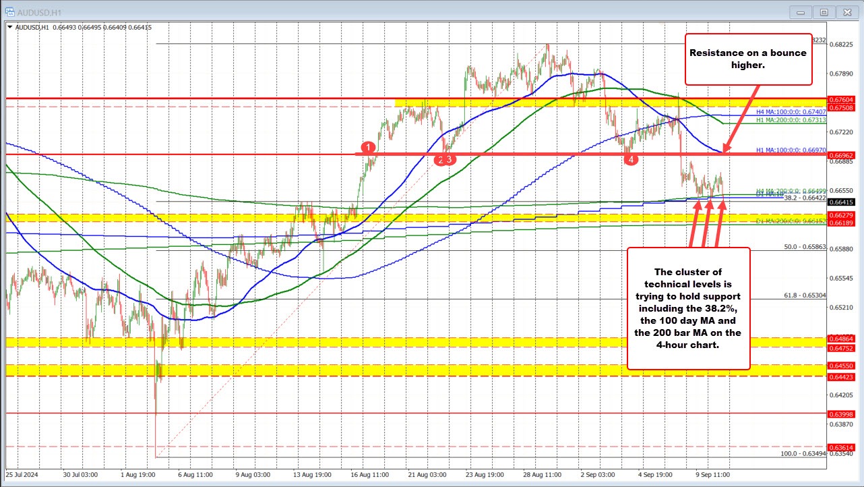864x487 pixels.
Task: Click the 'Resistance on a bounce higher' annotation box
Action: click(x=747, y=59)
